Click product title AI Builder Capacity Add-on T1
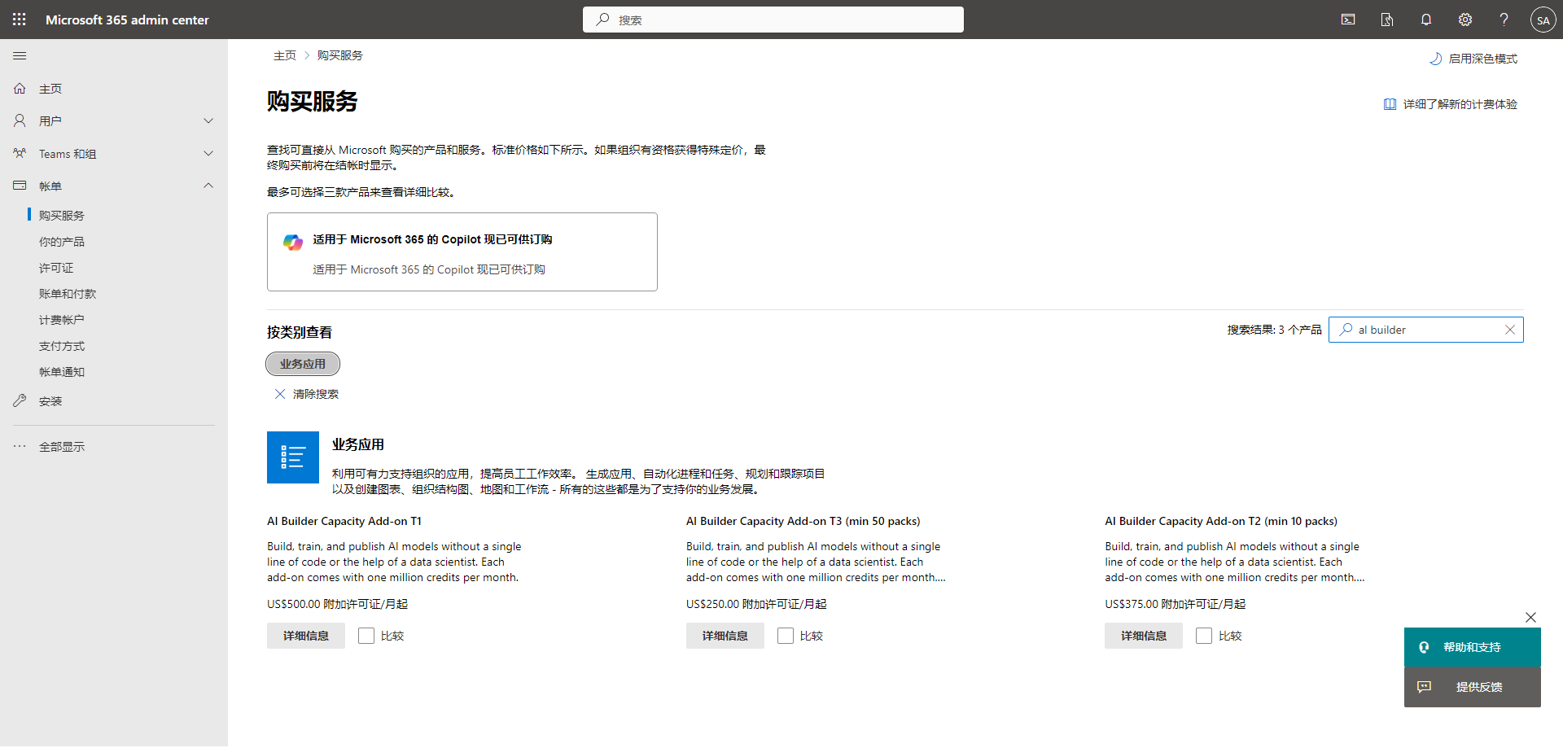 (x=344, y=521)
